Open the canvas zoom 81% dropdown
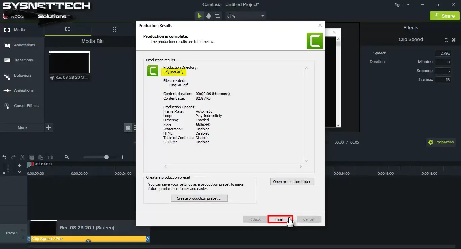461x249 pixels. [245, 16]
